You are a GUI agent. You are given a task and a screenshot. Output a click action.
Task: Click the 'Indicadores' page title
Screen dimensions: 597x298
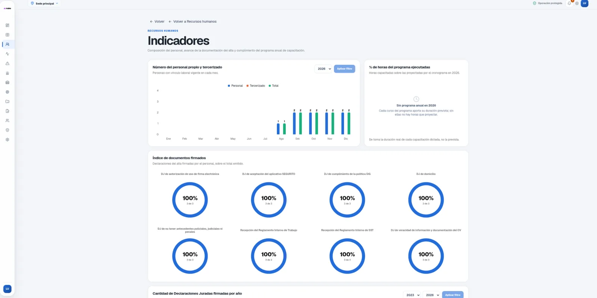[178, 41]
